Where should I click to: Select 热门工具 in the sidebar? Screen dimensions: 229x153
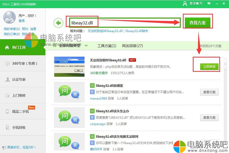point(23,47)
